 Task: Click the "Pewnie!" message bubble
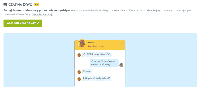[87, 71]
